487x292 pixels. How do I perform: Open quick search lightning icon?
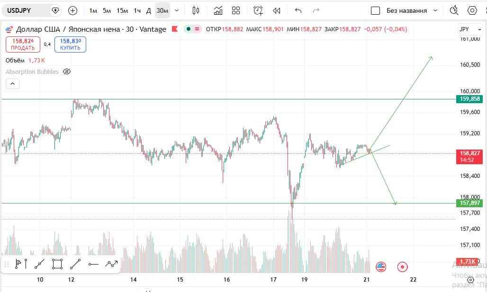(454, 10)
